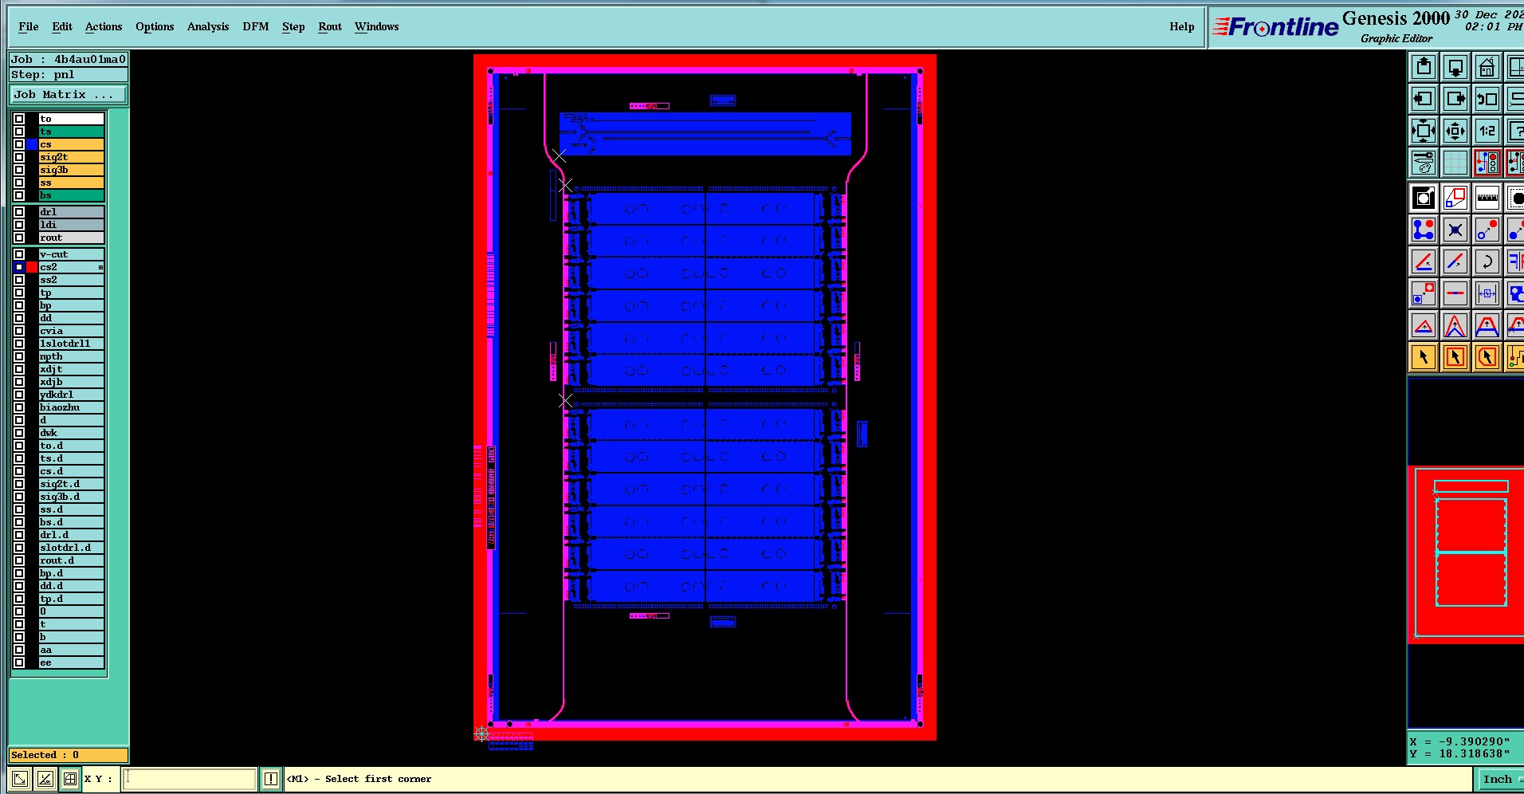Click the pan up arrow icon

1424,68
